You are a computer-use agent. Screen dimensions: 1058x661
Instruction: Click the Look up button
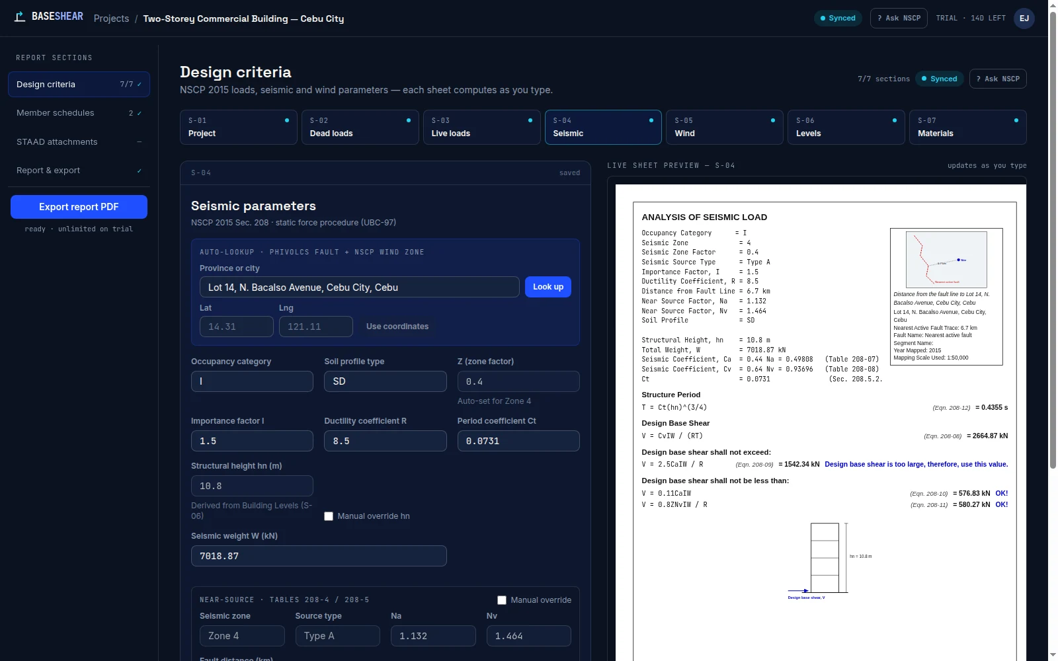548,287
